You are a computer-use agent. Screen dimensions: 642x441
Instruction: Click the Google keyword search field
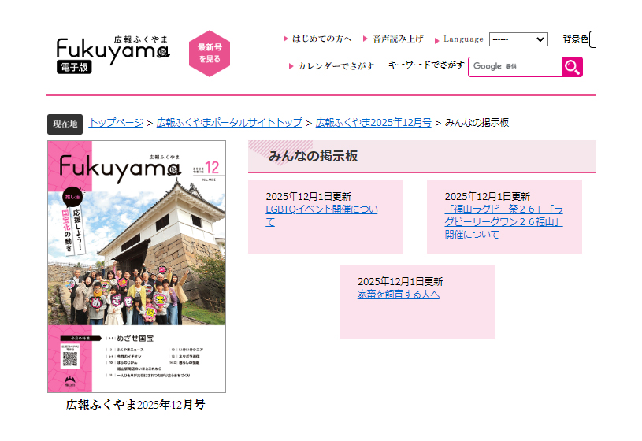pyautogui.click(x=515, y=67)
